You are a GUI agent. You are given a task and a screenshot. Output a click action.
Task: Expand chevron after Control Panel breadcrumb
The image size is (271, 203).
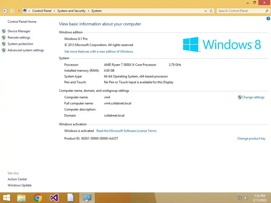54,11
